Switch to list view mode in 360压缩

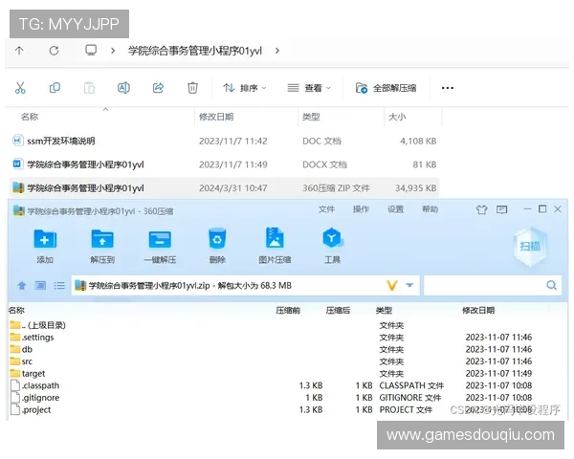click(59, 286)
